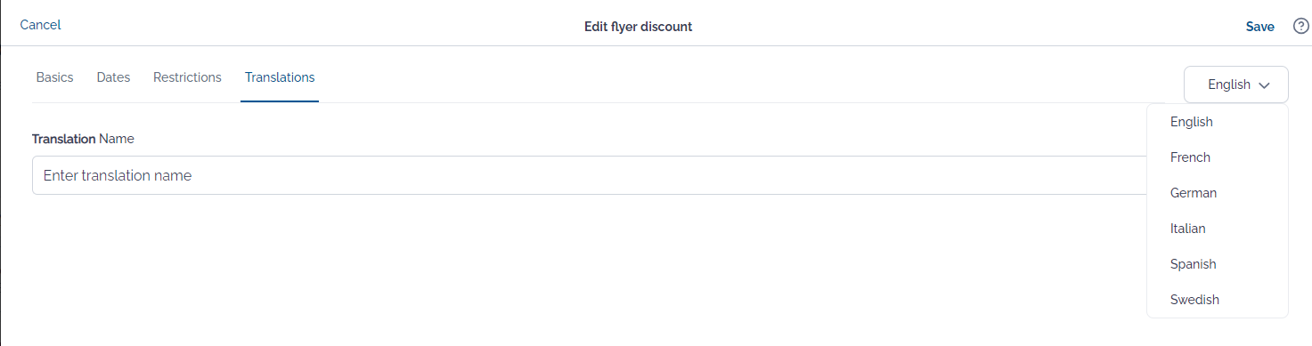Save the flyer discount
This screenshot has height=346, width=1312.
click(x=1259, y=27)
